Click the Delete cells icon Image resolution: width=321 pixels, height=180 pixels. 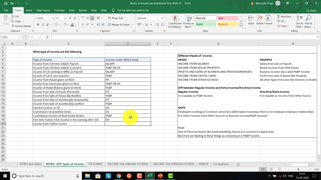point(260,19)
